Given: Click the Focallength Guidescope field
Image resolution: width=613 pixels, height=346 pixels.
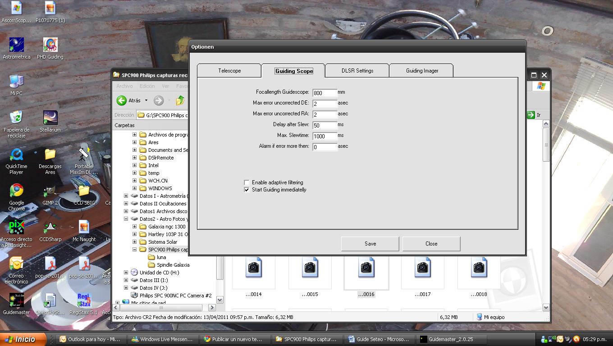Looking at the screenshot, I should pyautogui.click(x=325, y=93).
